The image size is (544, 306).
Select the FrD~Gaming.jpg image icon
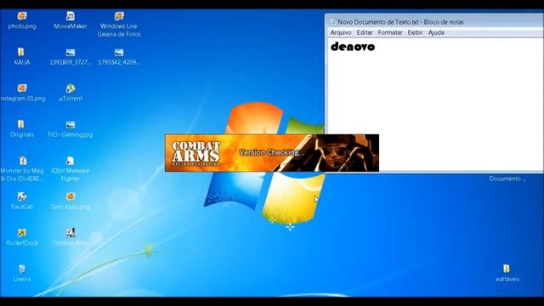[x=71, y=125]
